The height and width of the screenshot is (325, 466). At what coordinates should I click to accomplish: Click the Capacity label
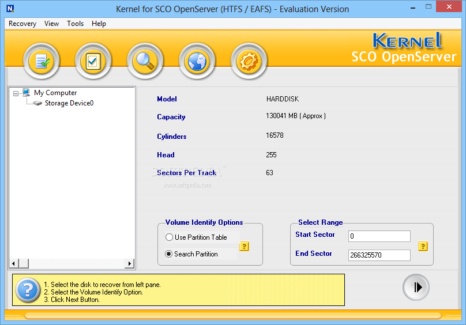click(171, 117)
